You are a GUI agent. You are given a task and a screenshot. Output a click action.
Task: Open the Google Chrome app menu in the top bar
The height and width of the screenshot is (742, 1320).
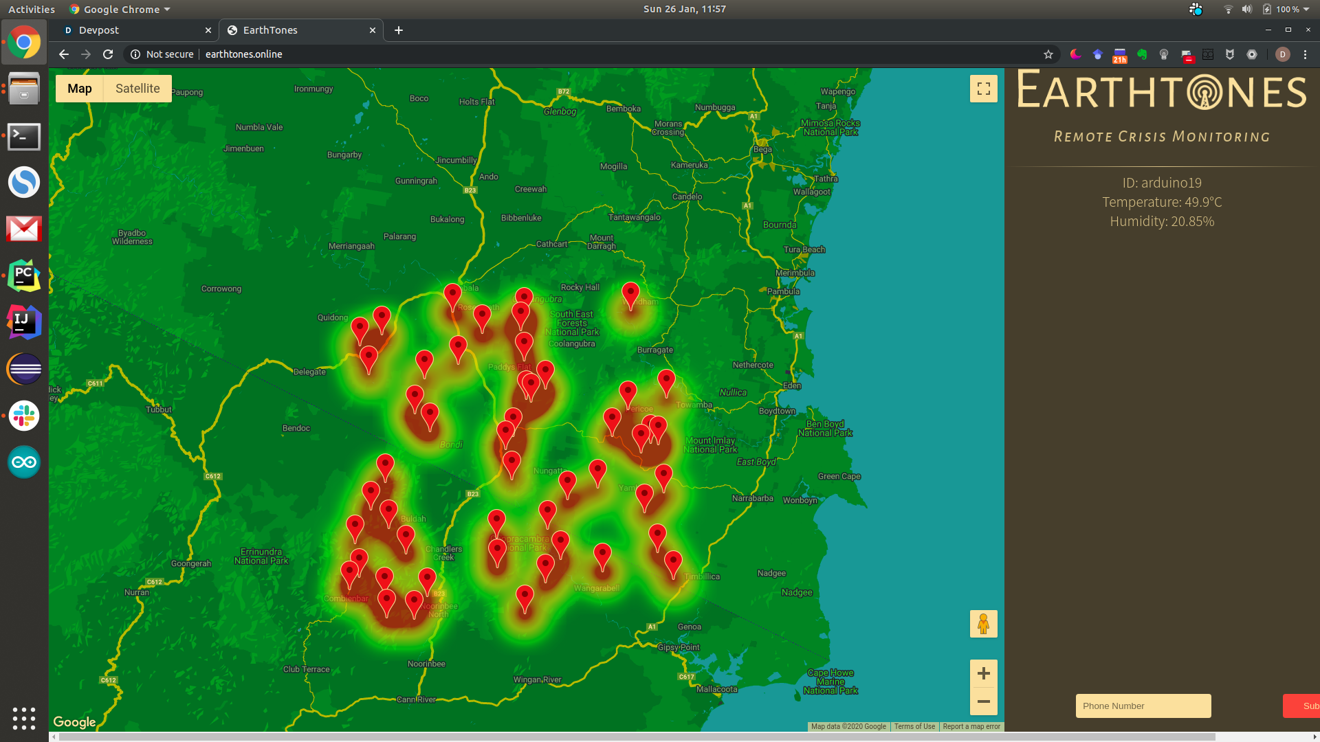(x=120, y=10)
